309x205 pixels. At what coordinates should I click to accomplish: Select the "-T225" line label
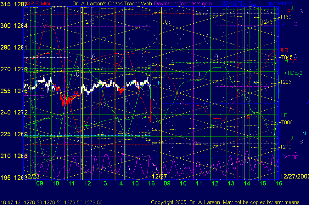coord(285,82)
